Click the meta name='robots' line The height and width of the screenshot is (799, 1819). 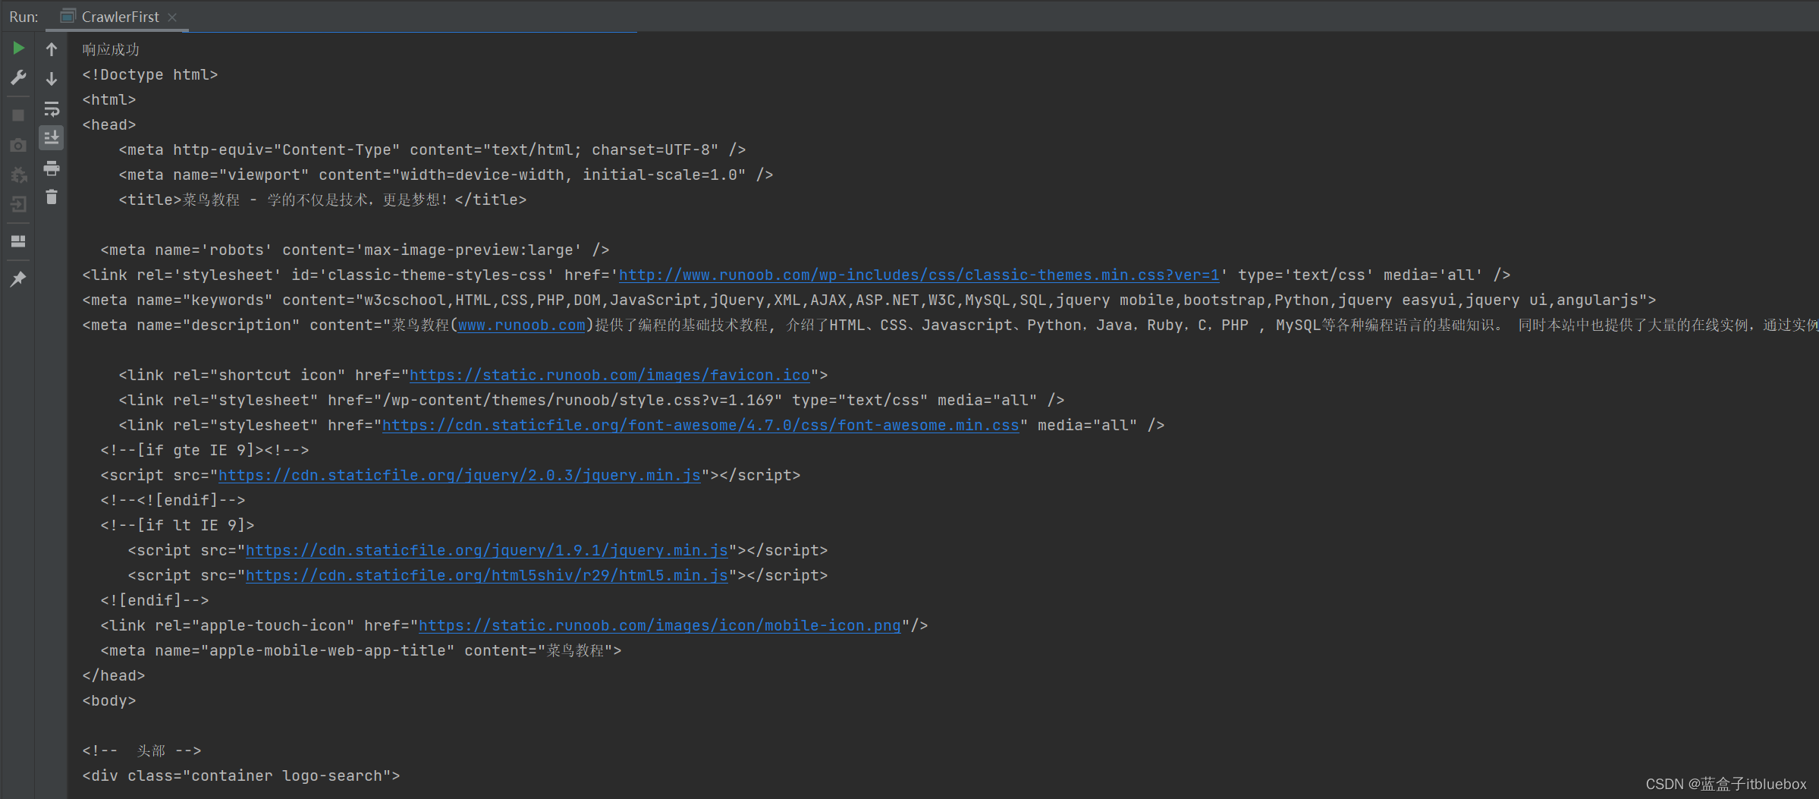[355, 250]
